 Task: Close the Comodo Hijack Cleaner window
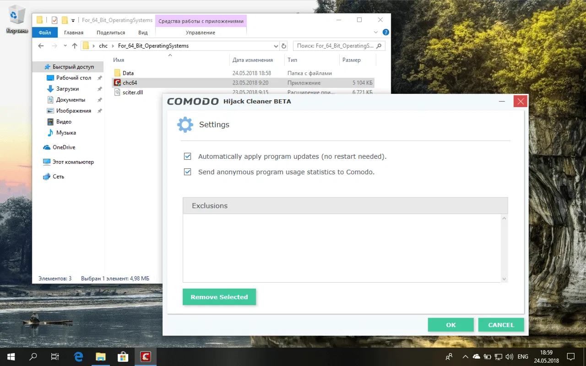tap(520, 102)
